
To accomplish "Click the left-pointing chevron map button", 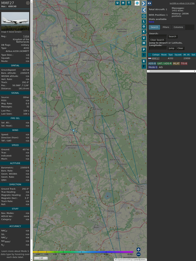I will (144, 10).
